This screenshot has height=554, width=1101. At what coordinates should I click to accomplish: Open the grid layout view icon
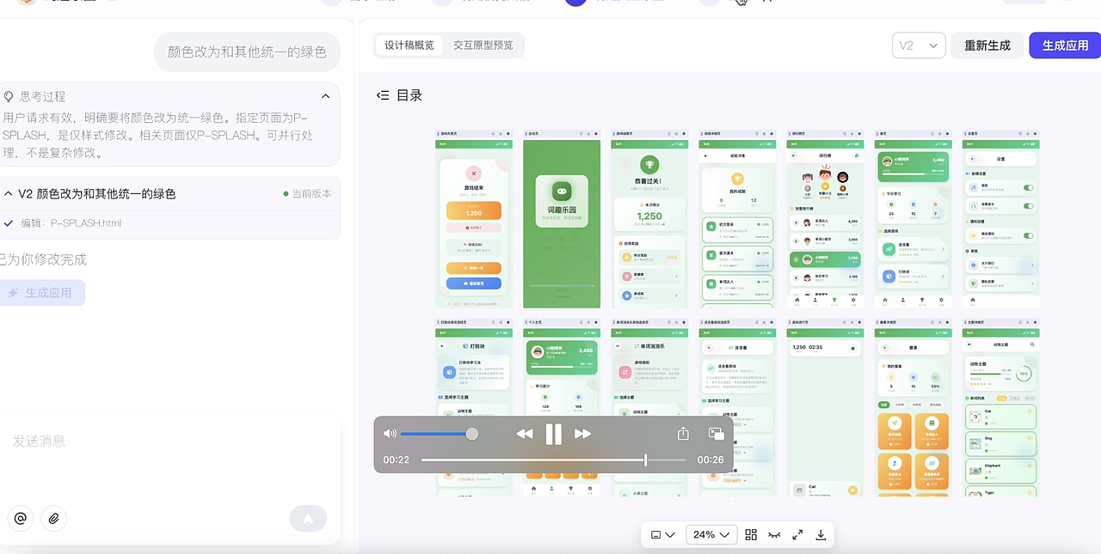750,534
